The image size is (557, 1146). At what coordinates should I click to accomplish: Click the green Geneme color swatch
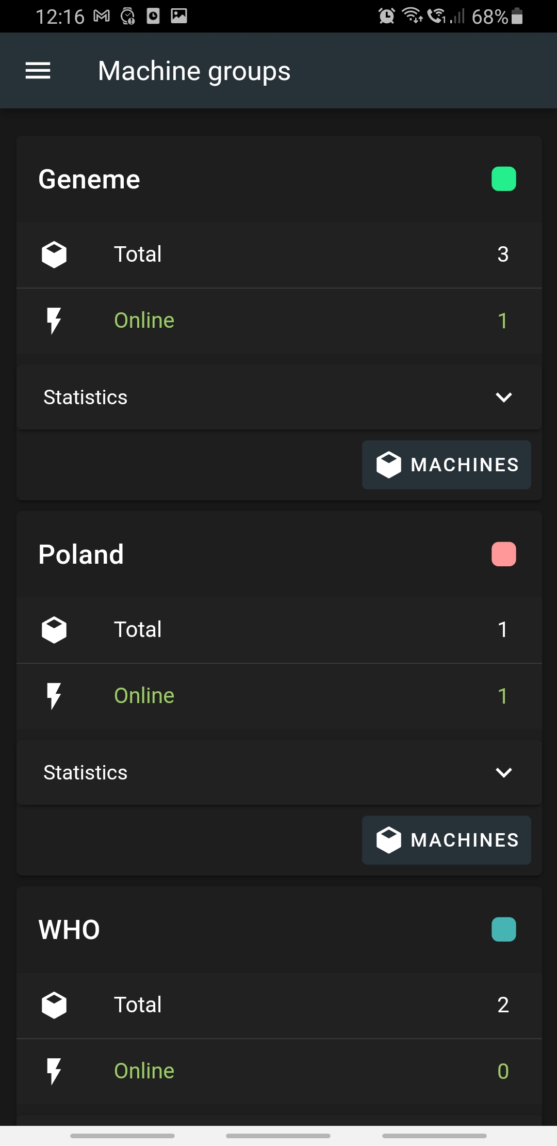click(x=503, y=179)
